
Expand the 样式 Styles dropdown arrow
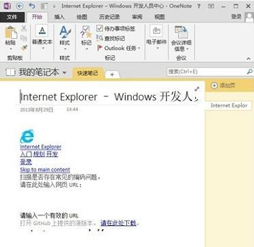[x=65, y=48]
